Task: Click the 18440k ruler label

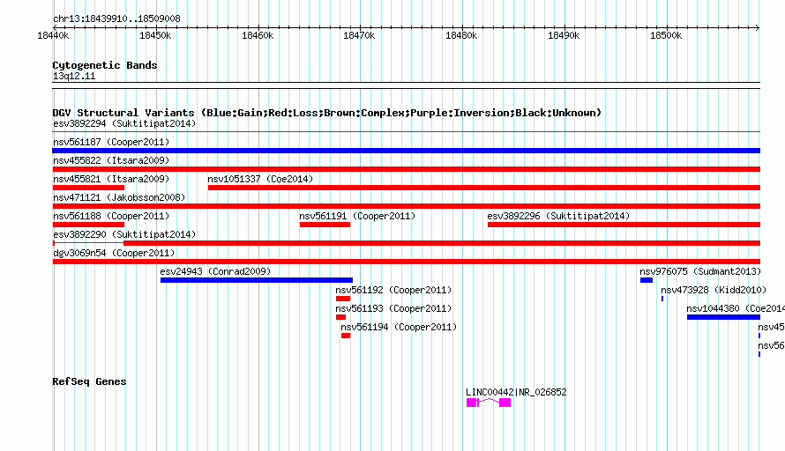Action: 53,35
